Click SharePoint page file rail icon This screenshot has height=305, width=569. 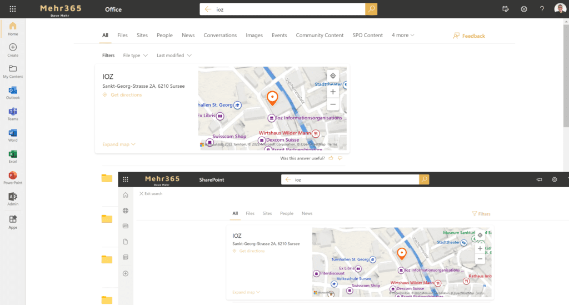pyautogui.click(x=126, y=242)
